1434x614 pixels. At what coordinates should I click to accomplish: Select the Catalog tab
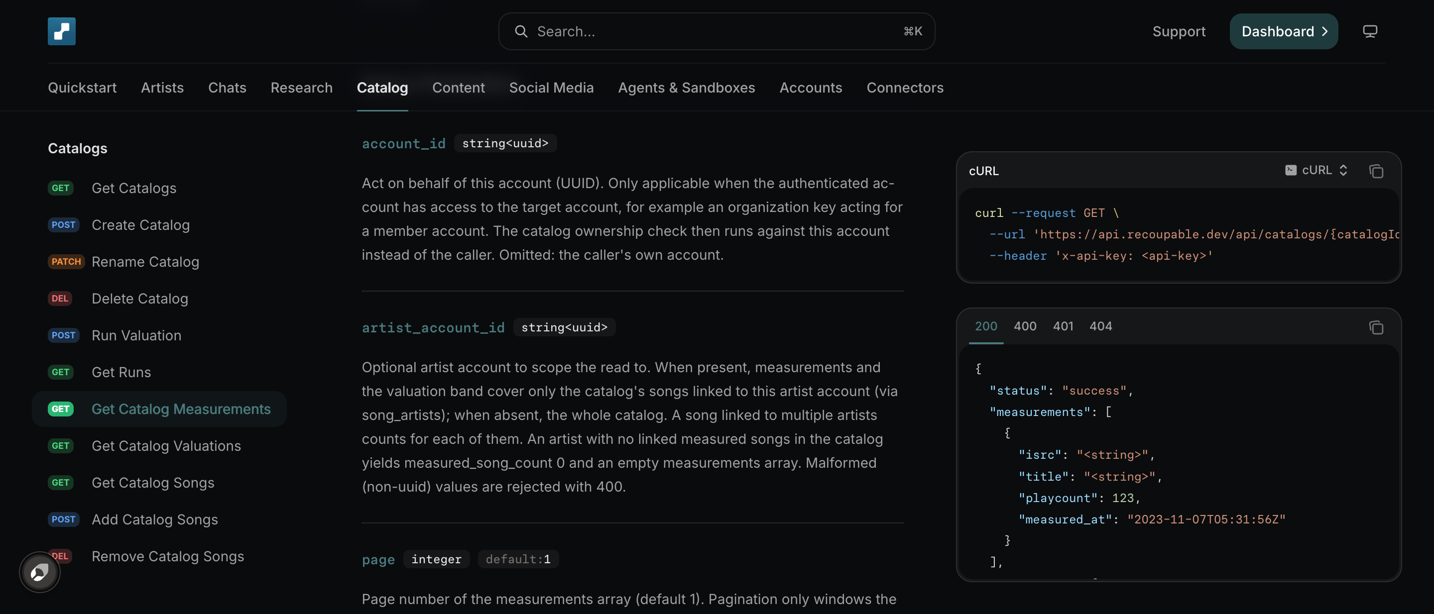point(382,87)
